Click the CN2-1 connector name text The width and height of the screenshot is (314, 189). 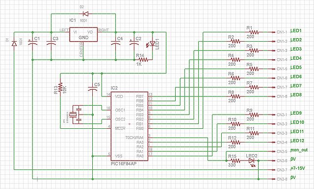282,115
